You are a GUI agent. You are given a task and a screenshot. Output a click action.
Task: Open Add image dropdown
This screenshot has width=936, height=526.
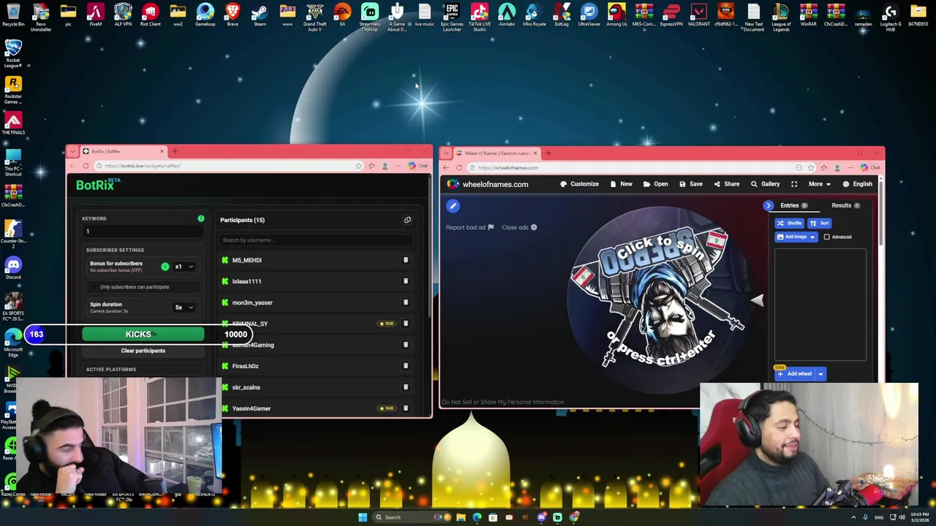796,237
